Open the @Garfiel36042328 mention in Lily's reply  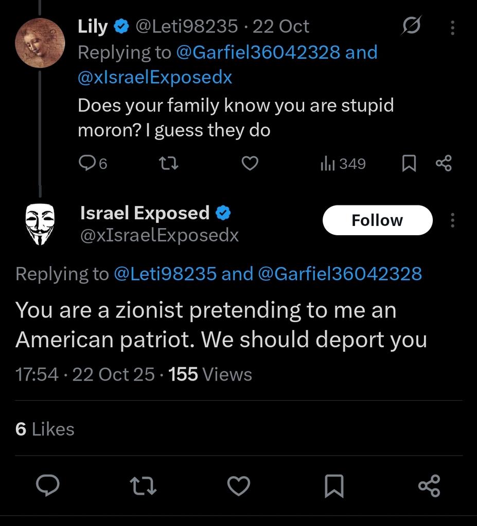pyautogui.click(x=258, y=52)
